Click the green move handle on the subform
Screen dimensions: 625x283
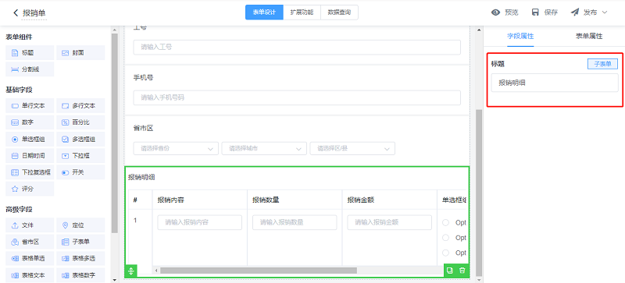pos(131,271)
